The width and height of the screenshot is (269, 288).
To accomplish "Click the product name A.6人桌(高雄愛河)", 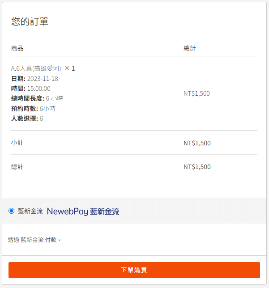I will [36, 68].
